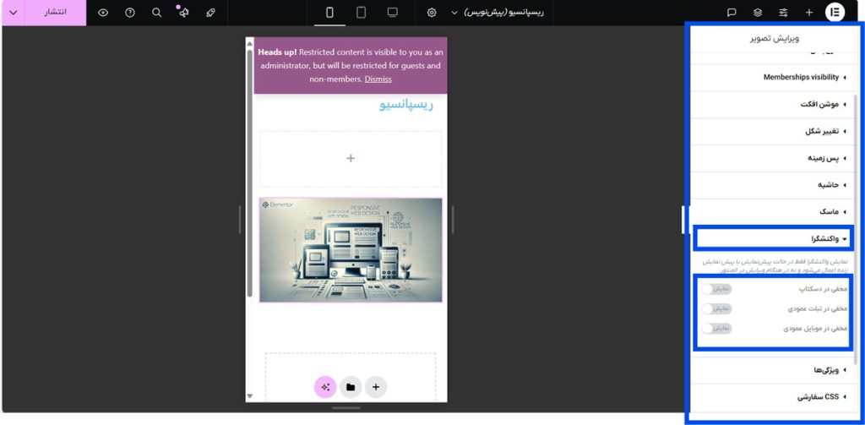Viewport: 865px width, 425px height.
Task: Switch to mobile device view
Action: click(x=329, y=13)
